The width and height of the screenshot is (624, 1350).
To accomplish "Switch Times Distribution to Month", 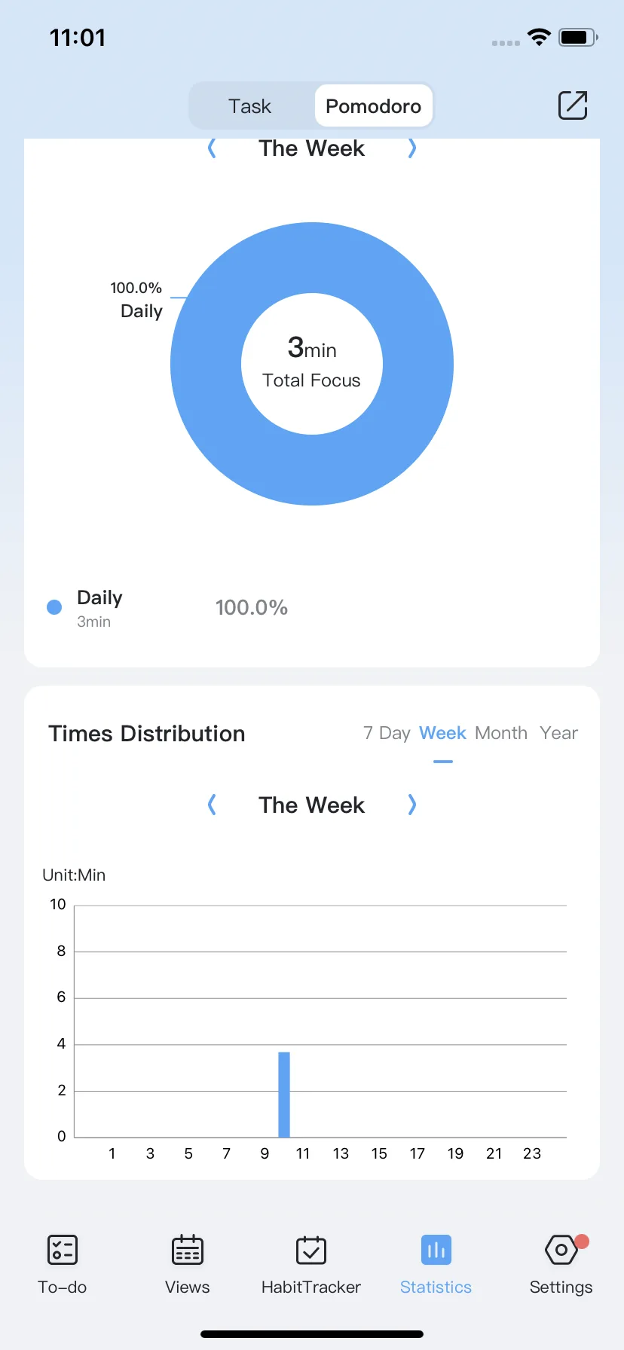I will pos(501,733).
